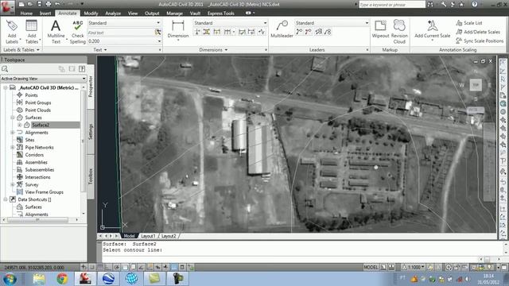Collapse the Surfaces tree node
The width and height of the screenshot is (509, 286).
[x=13, y=118]
